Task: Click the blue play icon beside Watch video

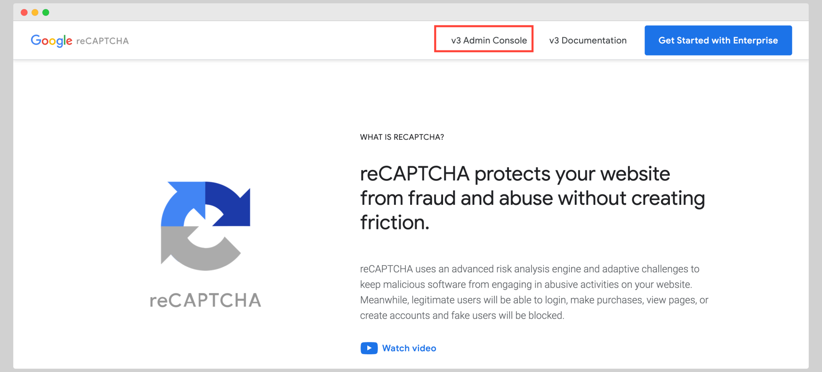Action: click(369, 348)
